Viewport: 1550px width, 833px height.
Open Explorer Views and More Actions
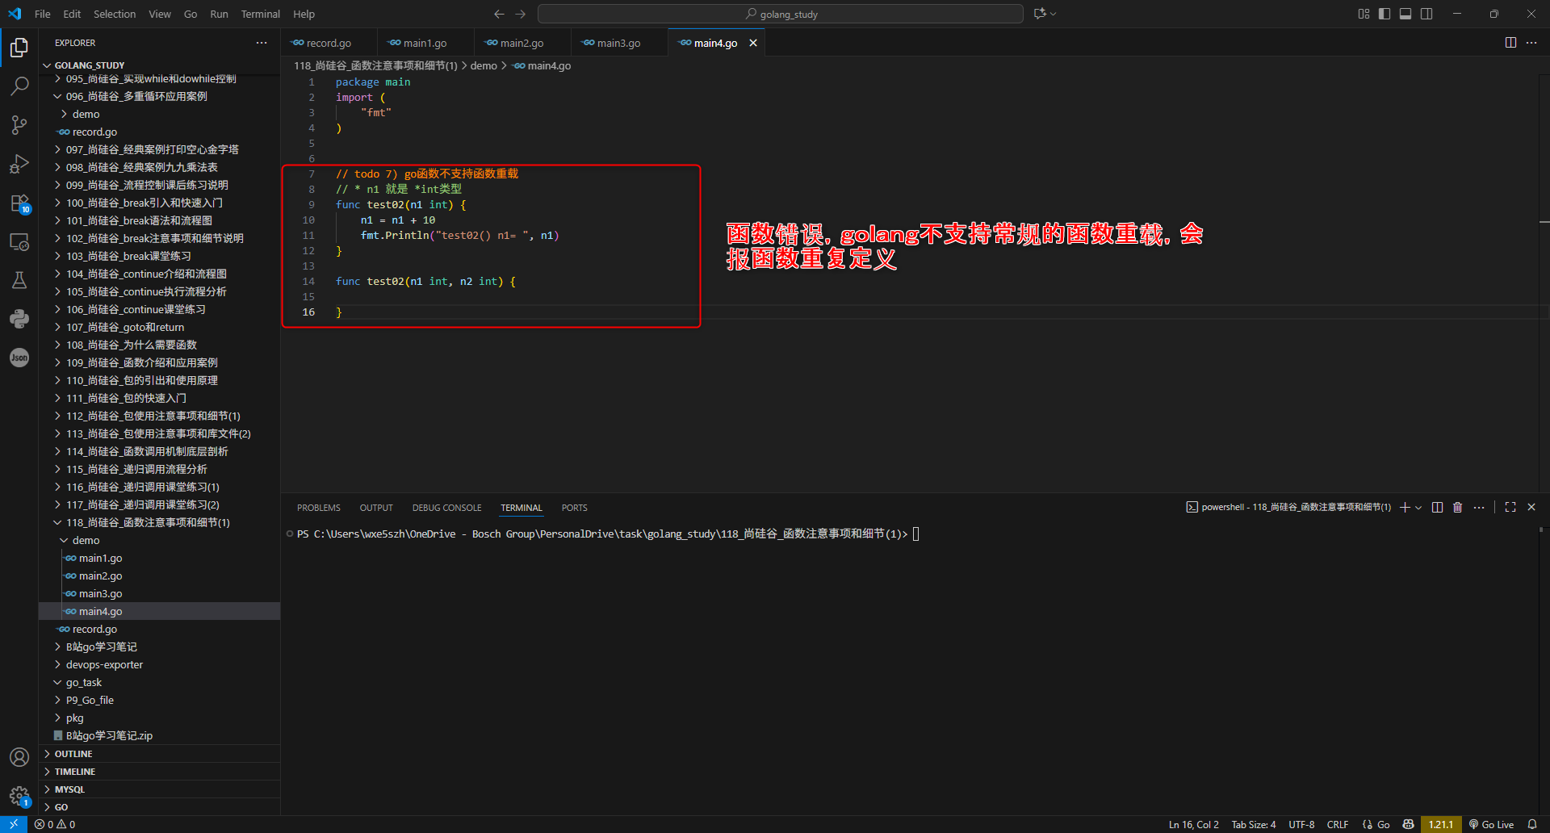pyautogui.click(x=262, y=43)
